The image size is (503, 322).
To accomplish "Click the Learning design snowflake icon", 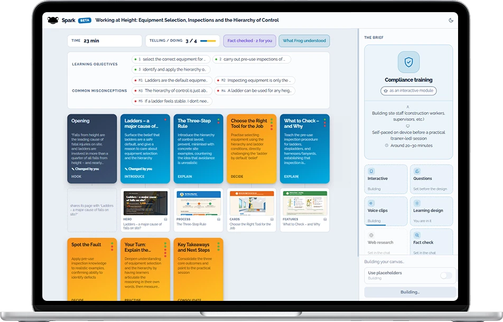I will point(417,203).
